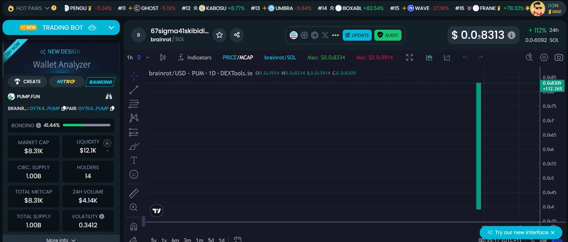Enter fullscreen chart mode

point(410,57)
